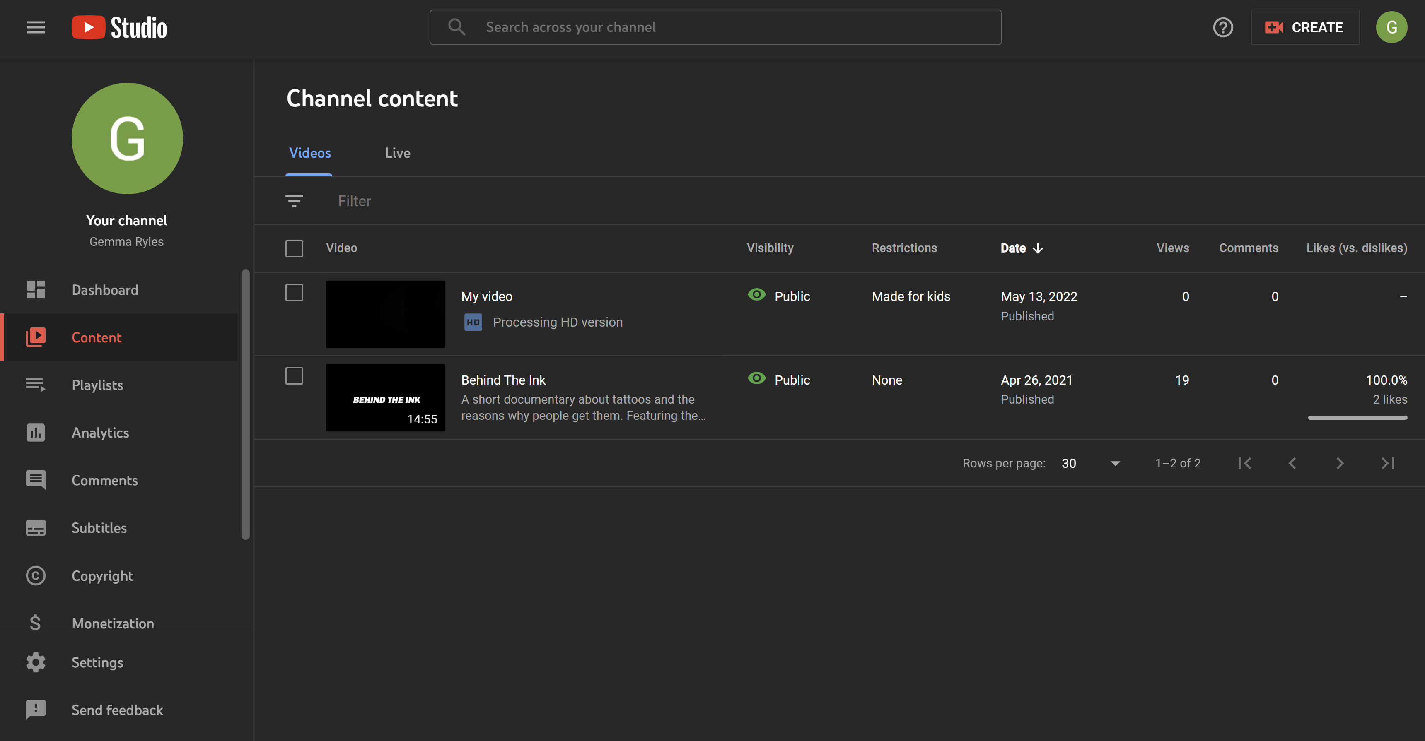Click the Date sort arrow

[x=1038, y=248]
